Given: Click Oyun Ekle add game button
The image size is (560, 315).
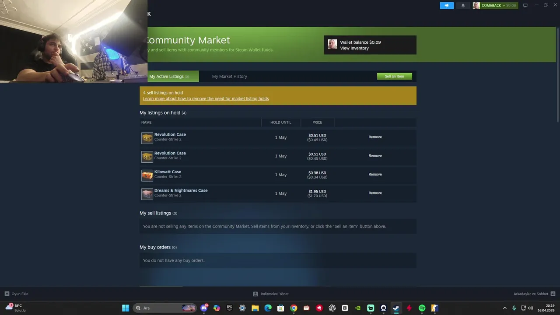Looking at the screenshot, I should (x=16, y=294).
